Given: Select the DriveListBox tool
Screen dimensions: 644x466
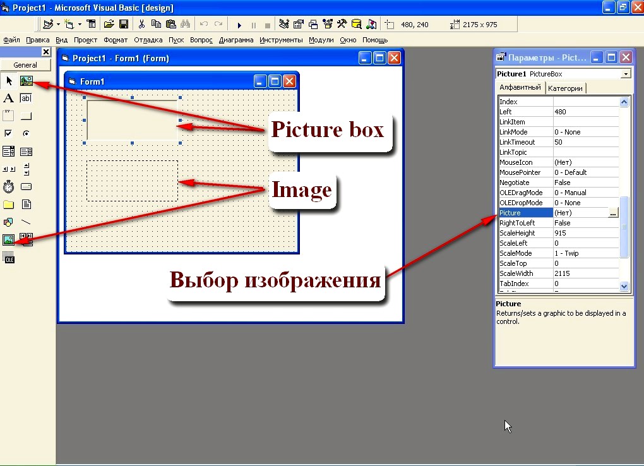Looking at the screenshot, I should tap(27, 186).
